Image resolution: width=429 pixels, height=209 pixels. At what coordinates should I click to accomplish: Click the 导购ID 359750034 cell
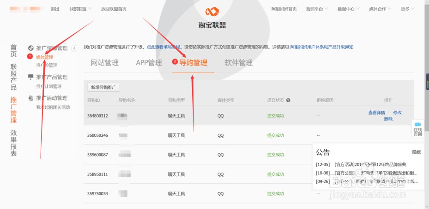point(98,194)
